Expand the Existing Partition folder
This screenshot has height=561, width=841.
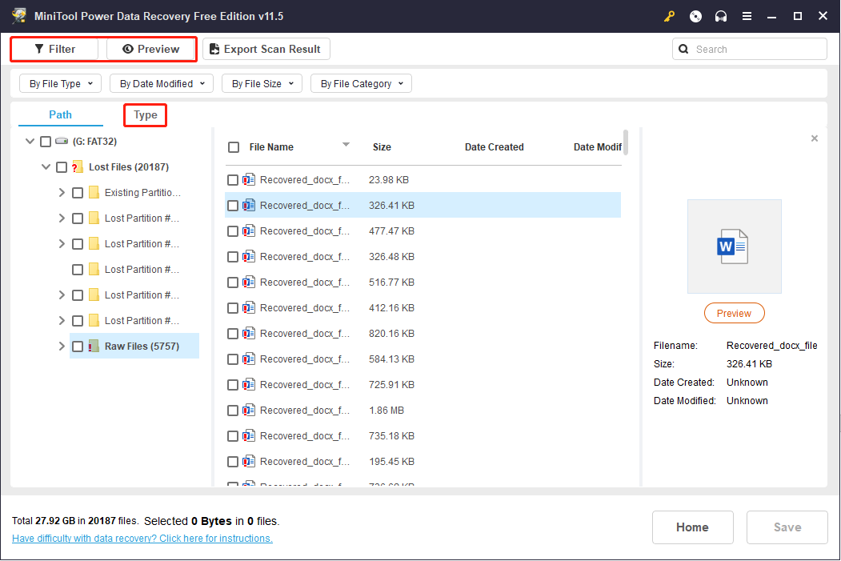pos(62,193)
